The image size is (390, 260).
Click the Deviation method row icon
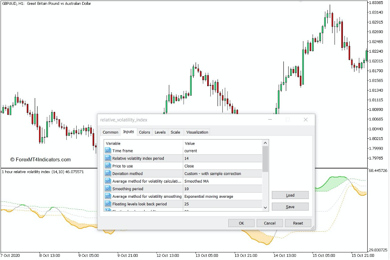coord(108,173)
